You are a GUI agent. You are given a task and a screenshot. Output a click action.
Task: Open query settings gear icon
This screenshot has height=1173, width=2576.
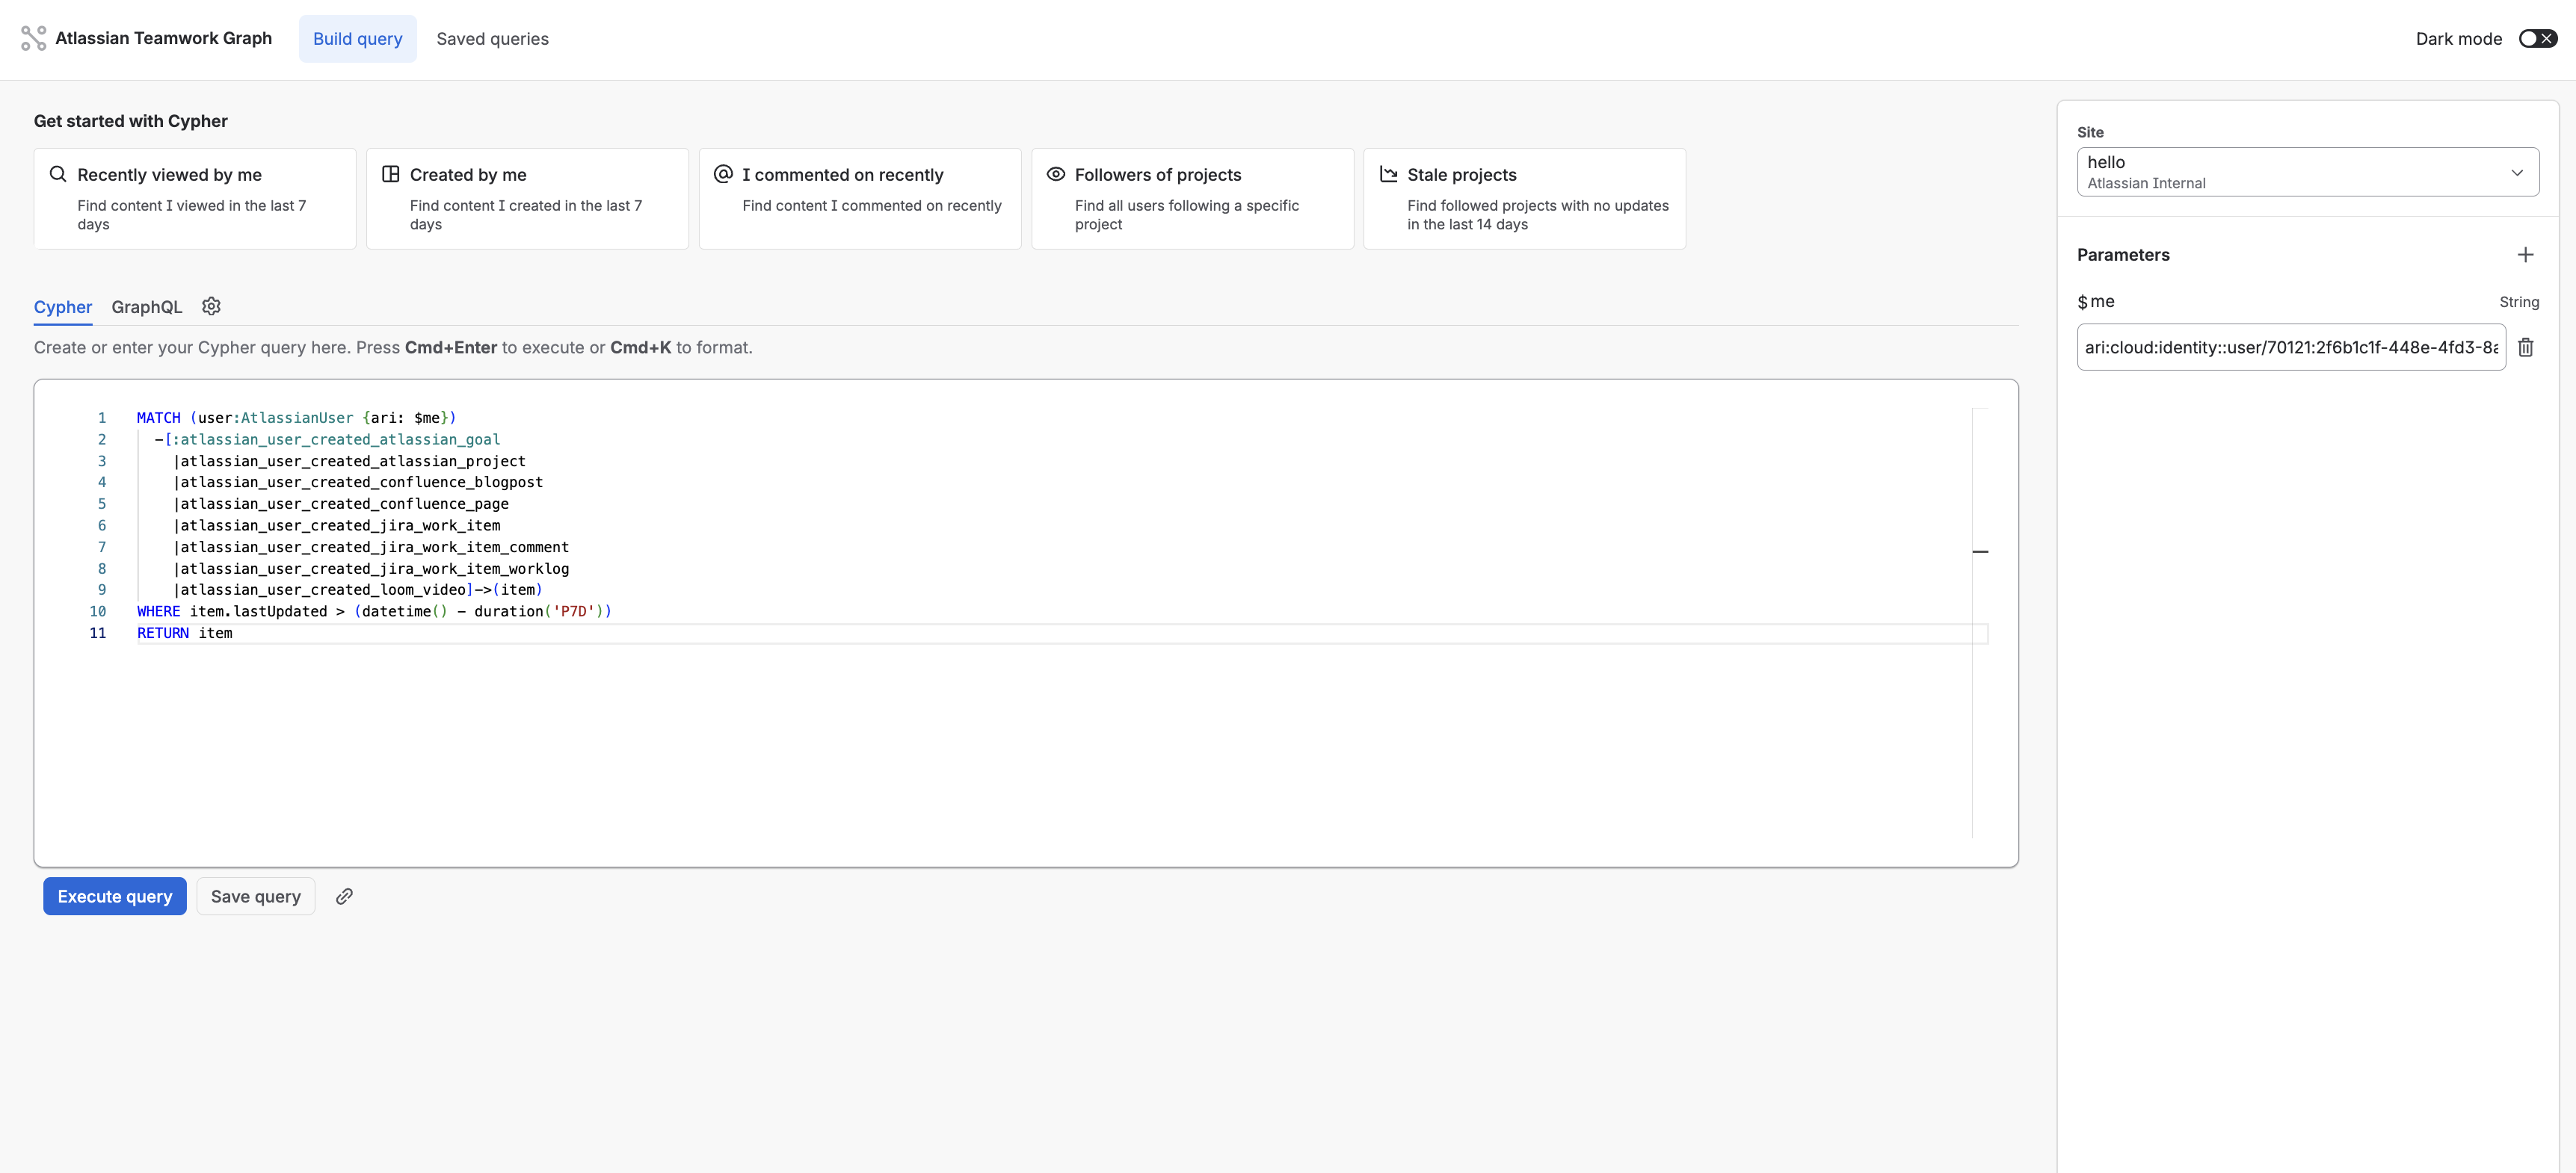tap(211, 307)
